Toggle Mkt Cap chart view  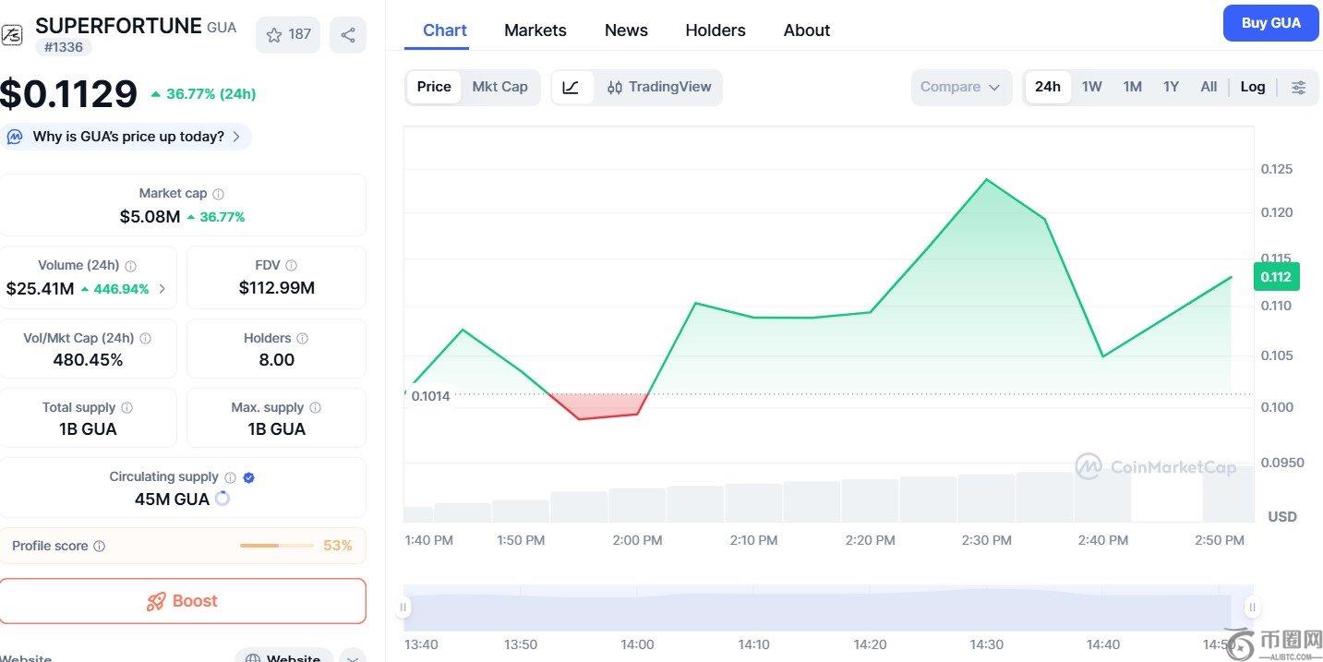click(499, 87)
